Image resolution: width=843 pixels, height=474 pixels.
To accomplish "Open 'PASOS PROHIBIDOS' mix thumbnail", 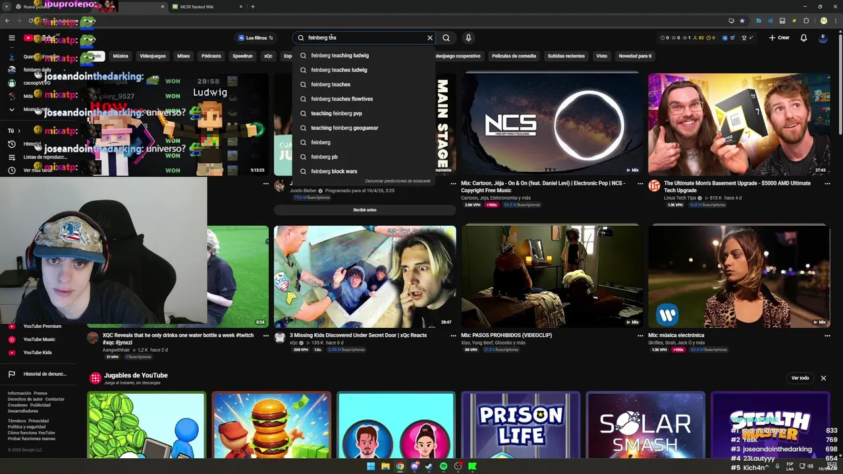I will pyautogui.click(x=552, y=276).
